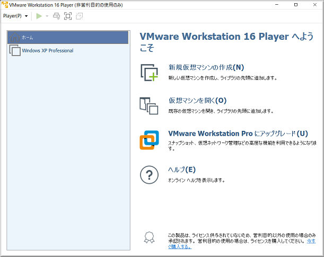The width and height of the screenshot is (324, 257).
Task: Click the green power-on play button
Action: pyautogui.click(x=39, y=16)
